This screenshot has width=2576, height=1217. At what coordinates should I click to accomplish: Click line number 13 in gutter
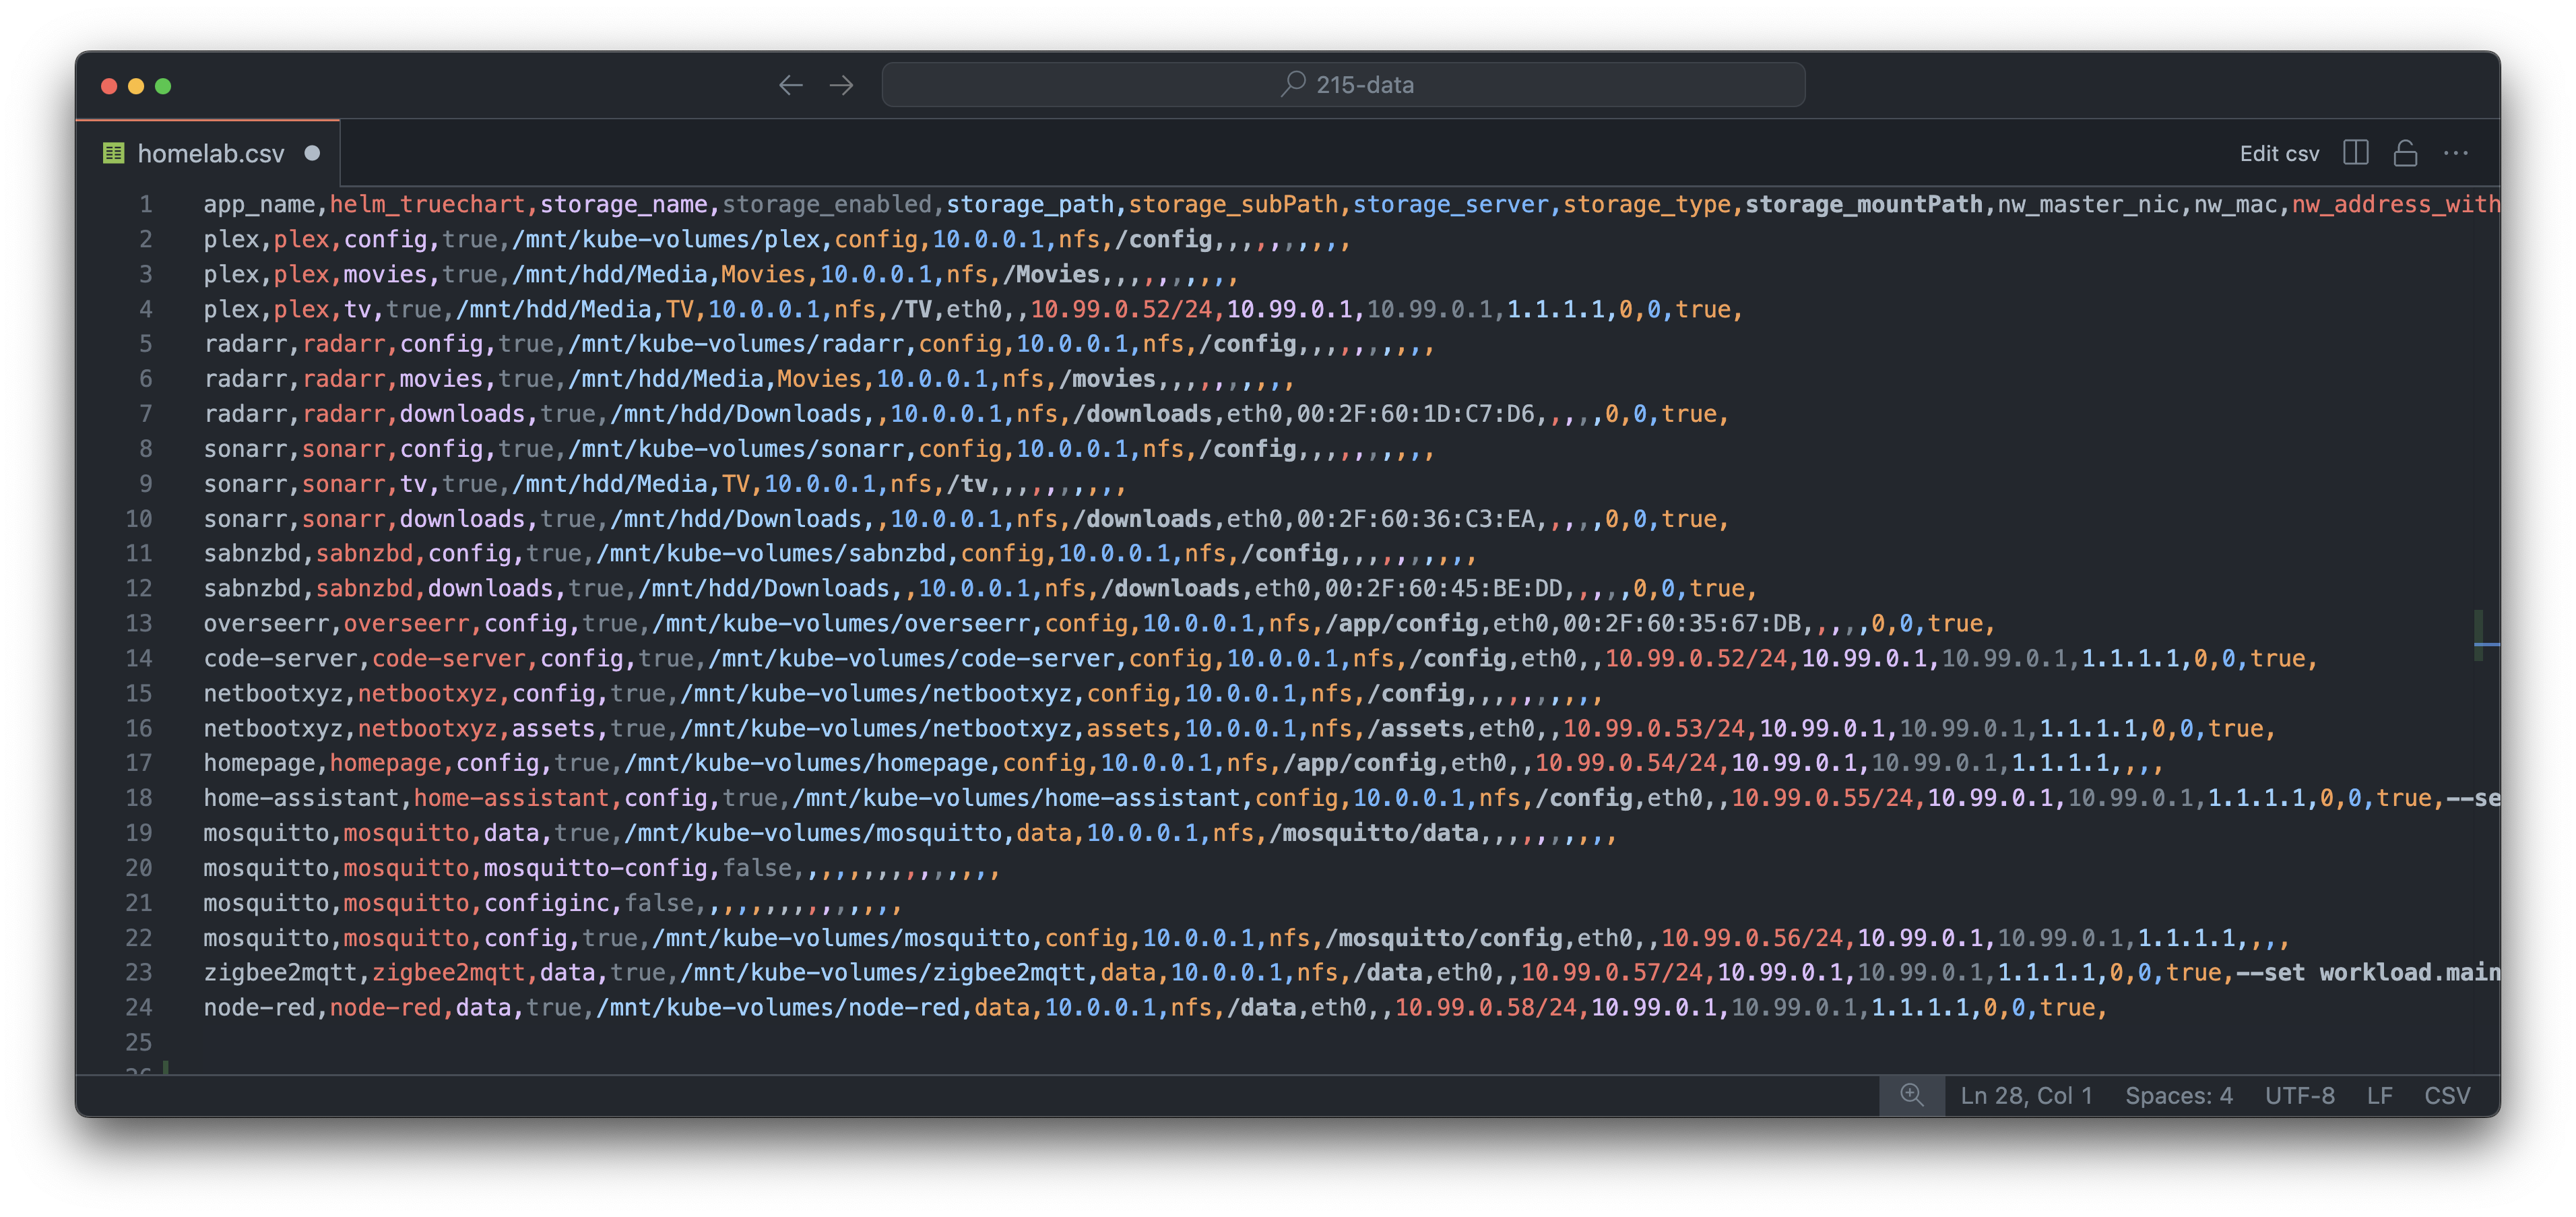pos(139,624)
